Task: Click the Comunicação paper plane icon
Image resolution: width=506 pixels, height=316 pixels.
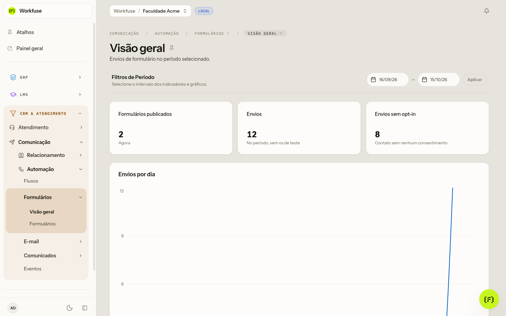Action: point(12,142)
